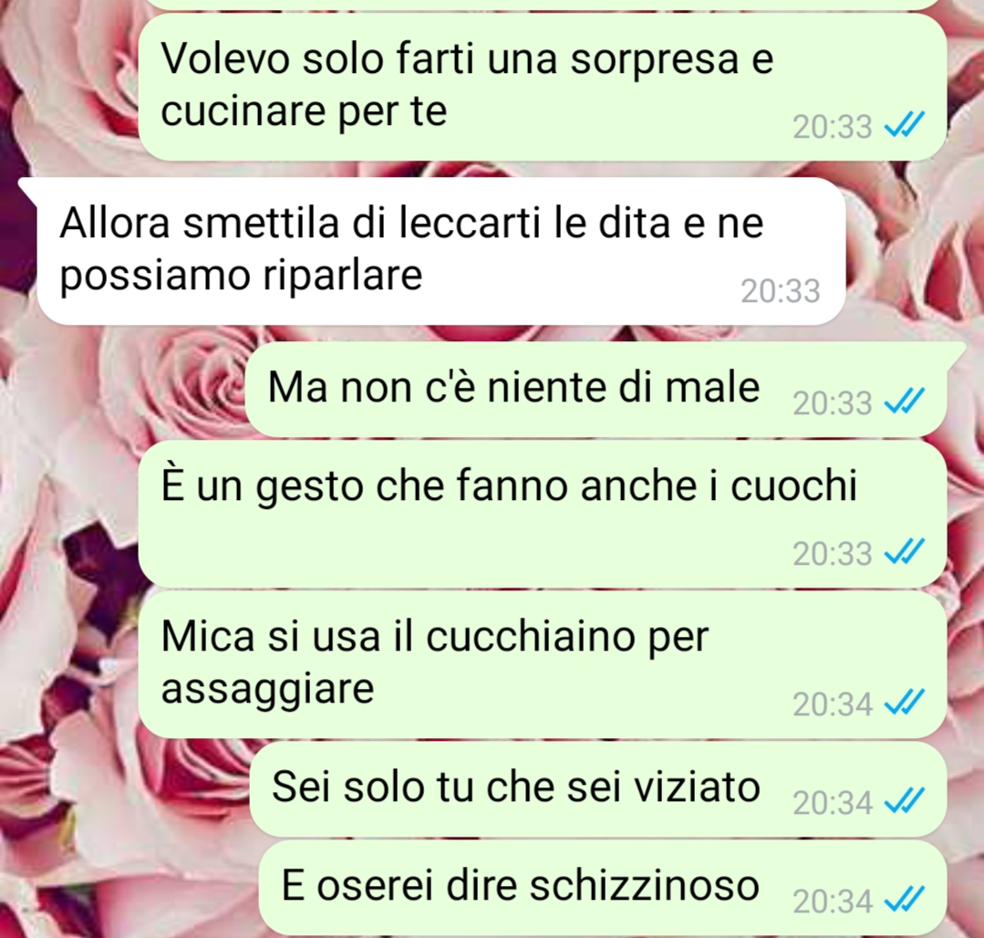Click the 20:34 timestamp beside 'schizzinoso'

coord(832,902)
